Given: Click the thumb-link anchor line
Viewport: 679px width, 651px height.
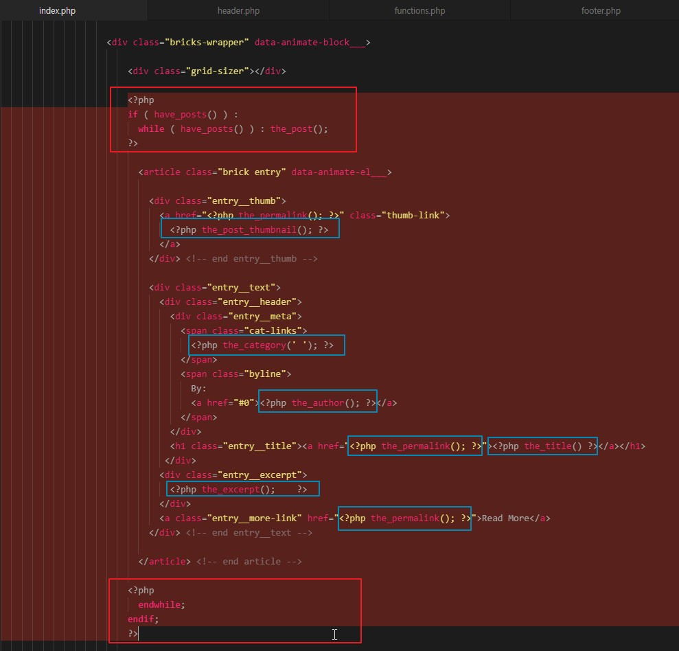Looking at the screenshot, I should click(x=304, y=215).
